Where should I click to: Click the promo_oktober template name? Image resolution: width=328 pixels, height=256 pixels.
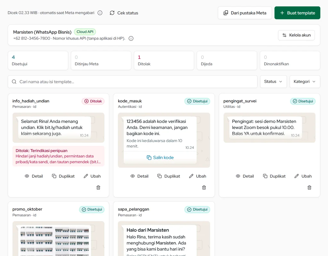[x=27, y=209]
